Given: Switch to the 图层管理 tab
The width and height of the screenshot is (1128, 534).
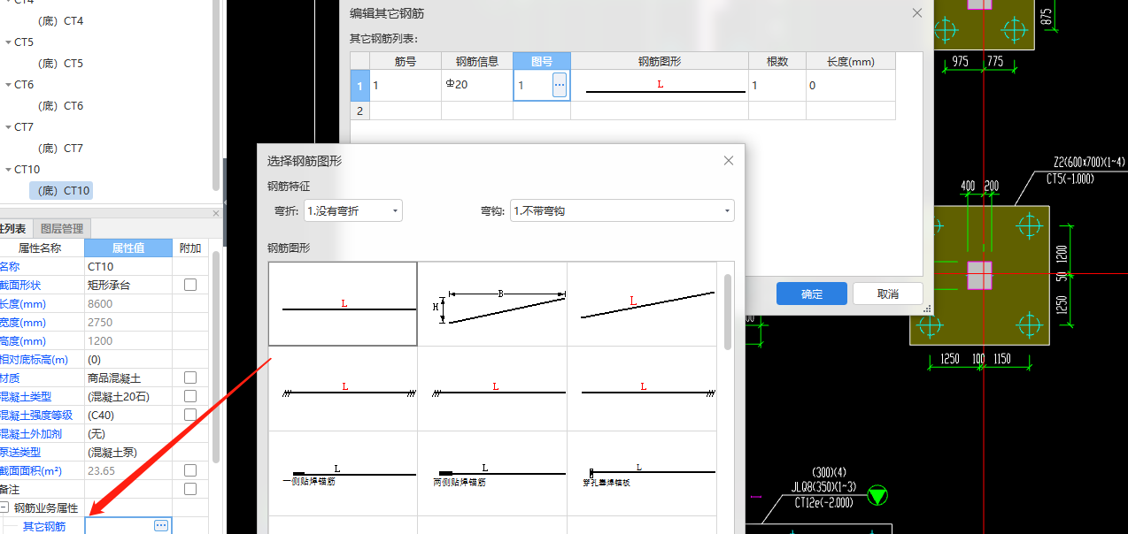Looking at the screenshot, I should tap(62, 228).
